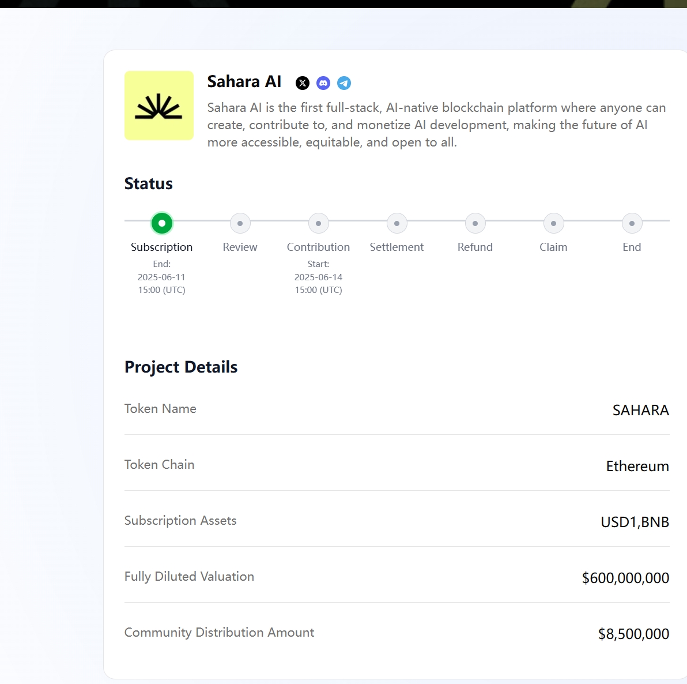Open the Sahara AI Telegram icon
Image resolution: width=687 pixels, height=684 pixels.
[344, 83]
